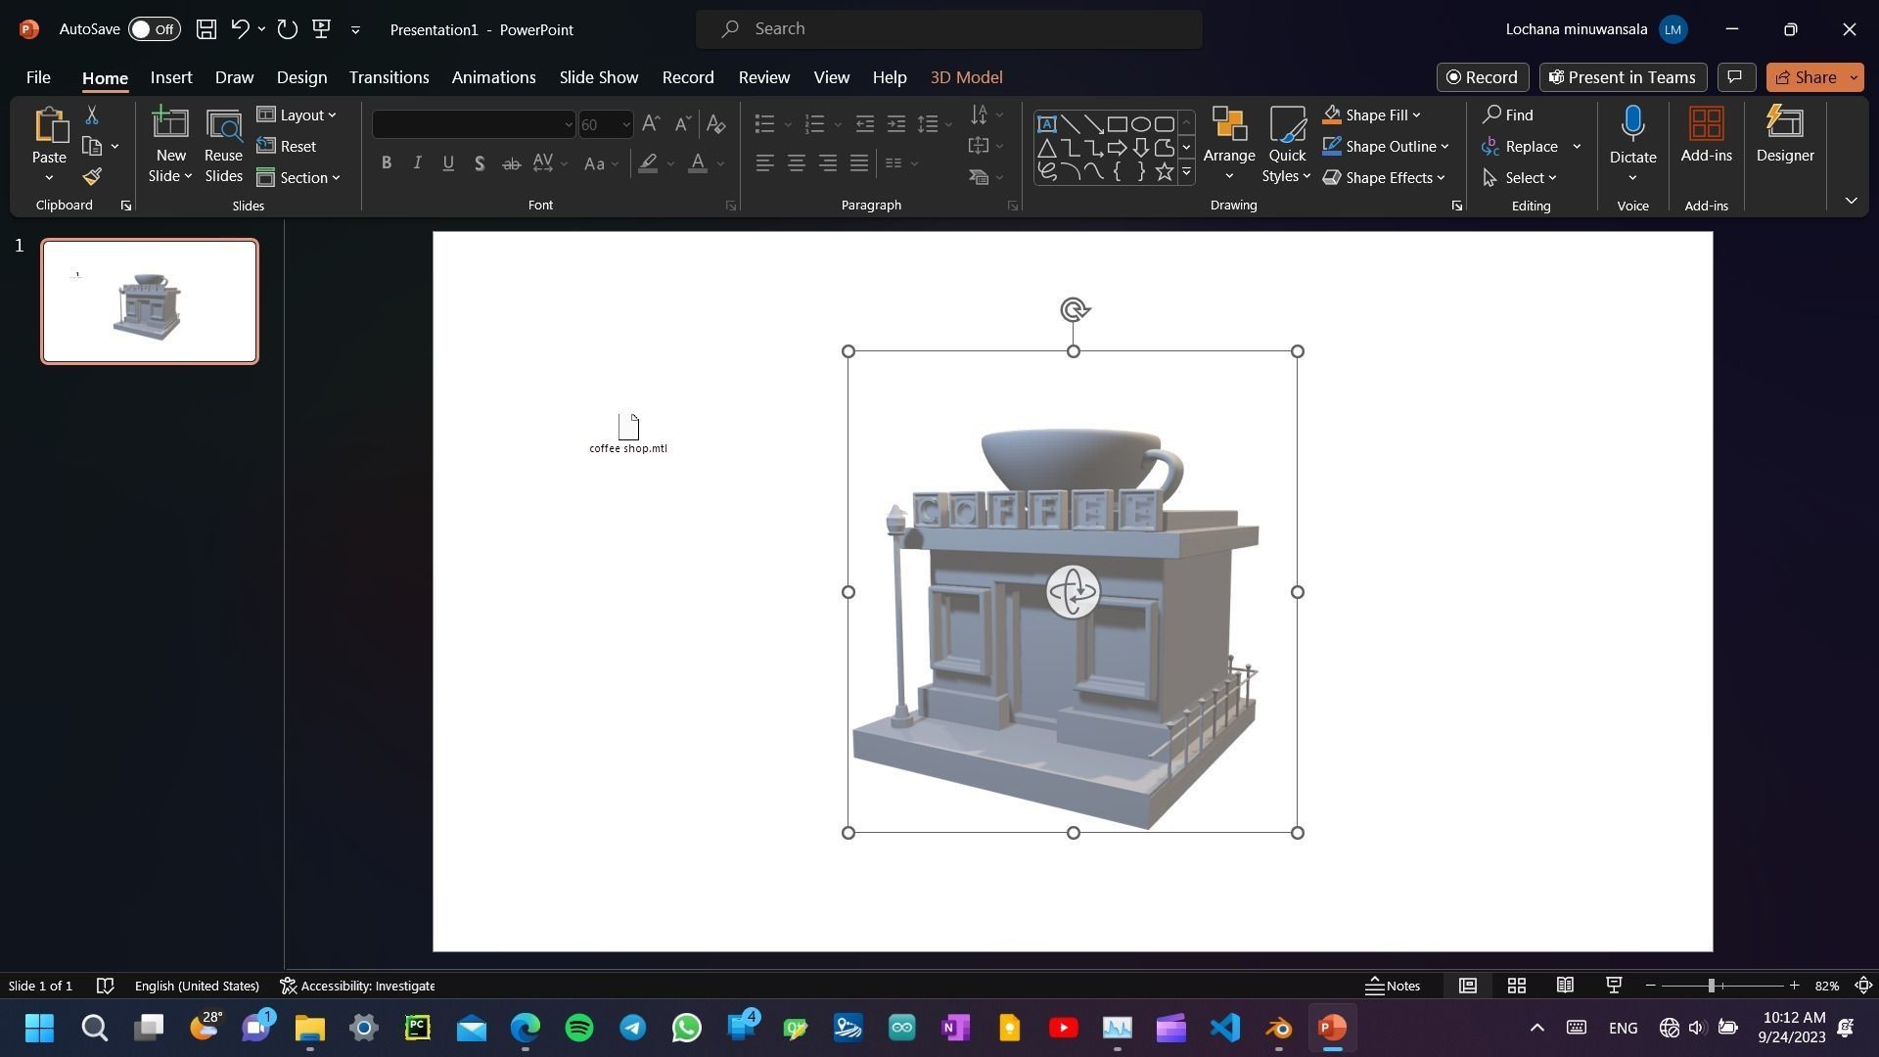
Task: Expand the Shape Fill dropdown
Action: [1416, 115]
